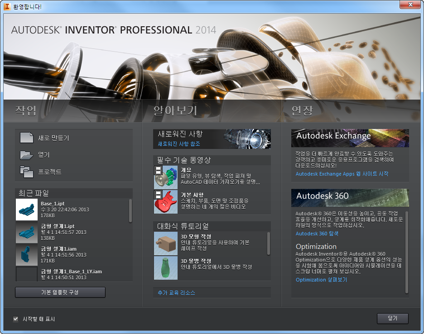Click the Optimization heading
Screen dimensions: 424x334
316,247
